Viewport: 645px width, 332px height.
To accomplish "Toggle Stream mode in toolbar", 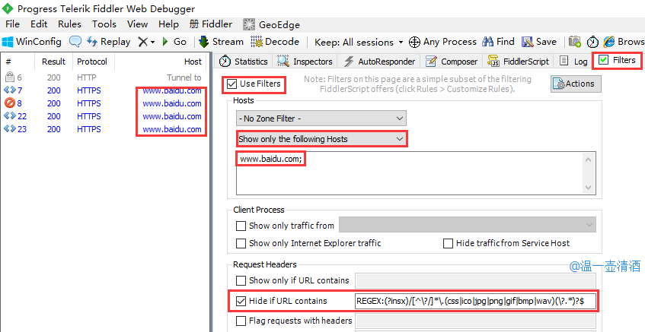I will click(x=221, y=42).
